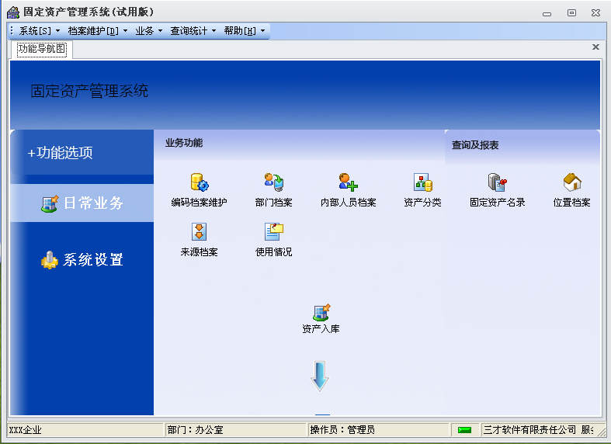Click the toolbar grip handle left of 系统
Image resolution: width=611 pixels, height=444 pixels.
[12, 31]
